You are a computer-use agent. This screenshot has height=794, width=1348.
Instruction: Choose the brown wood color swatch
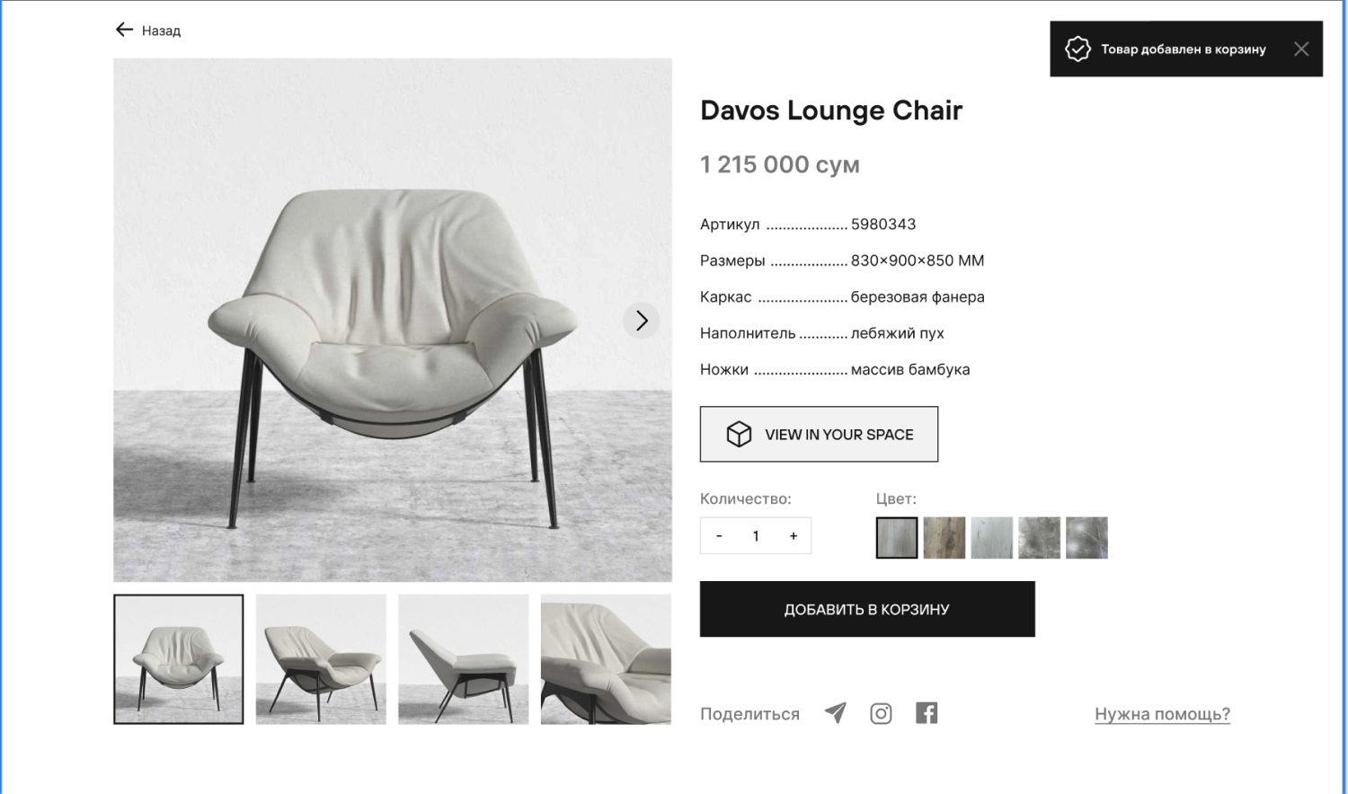tap(944, 537)
